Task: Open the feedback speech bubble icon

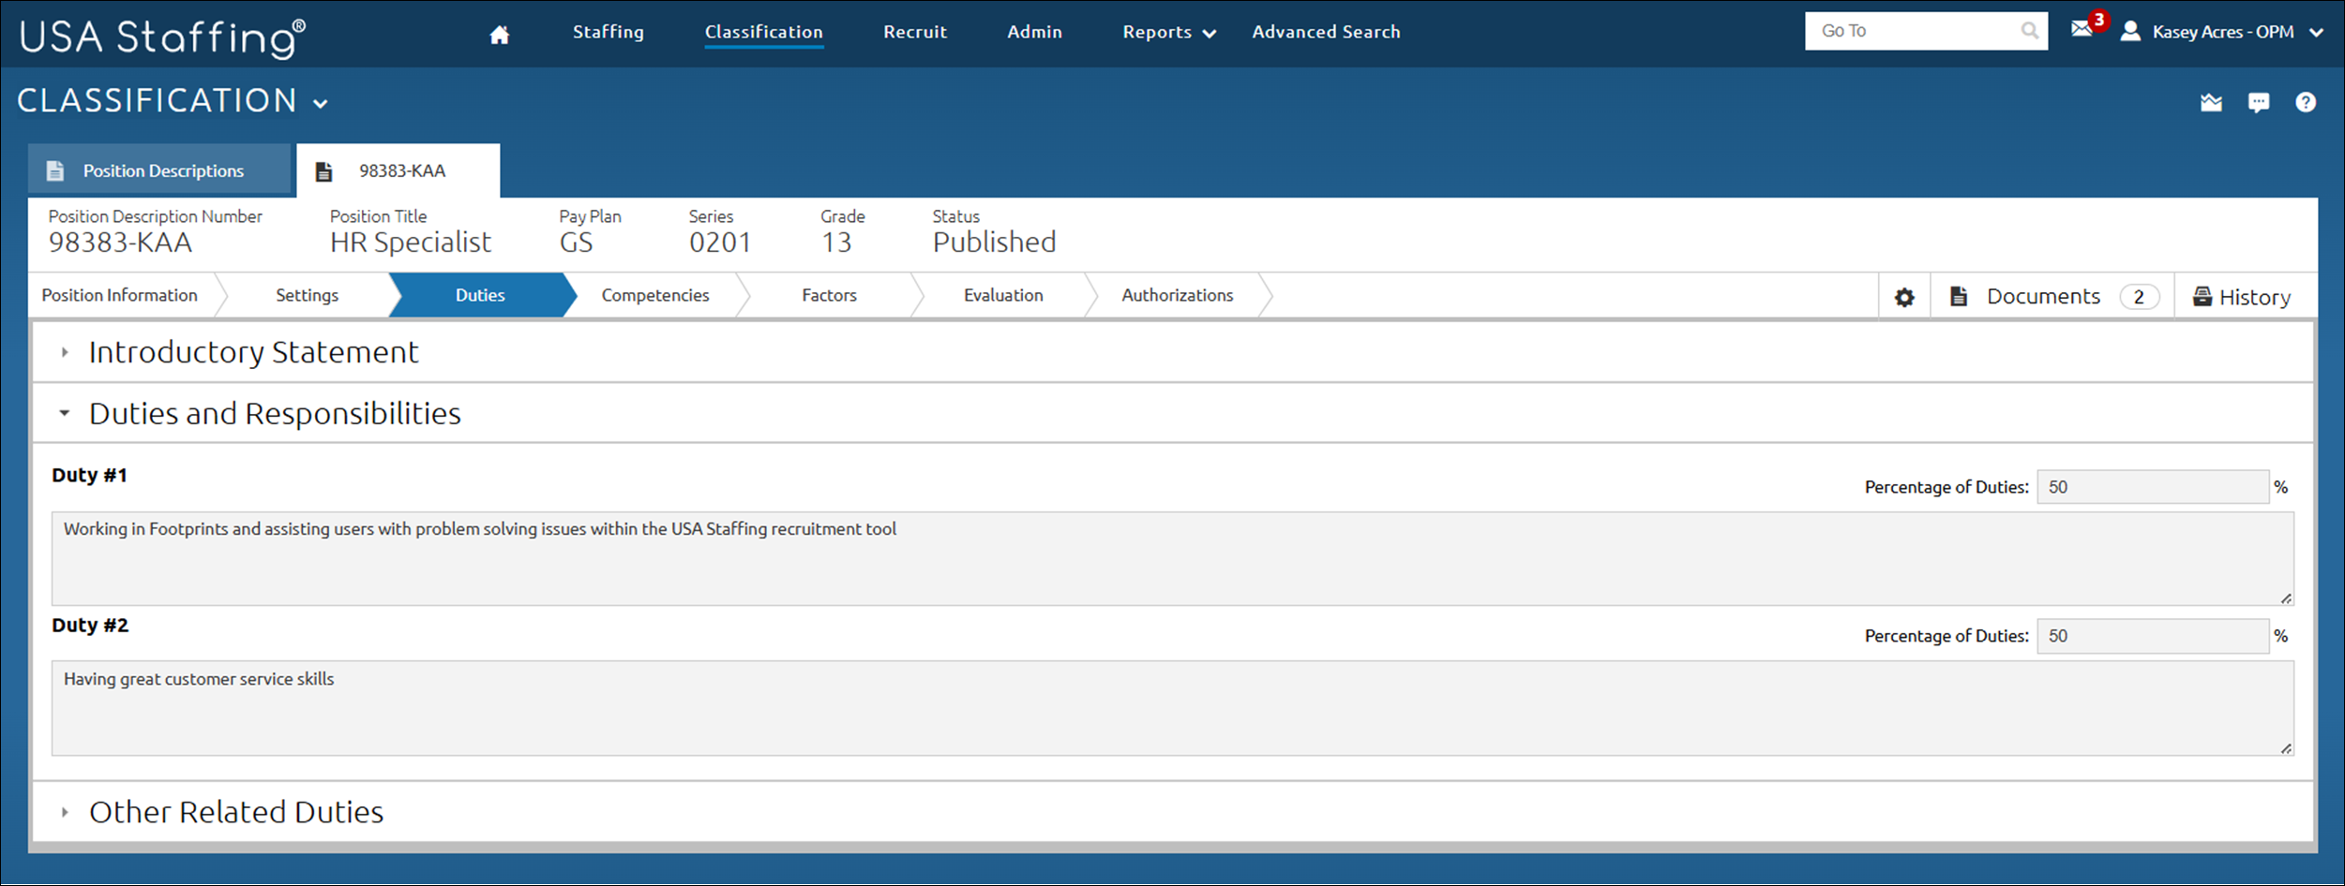Action: pos(2259,102)
